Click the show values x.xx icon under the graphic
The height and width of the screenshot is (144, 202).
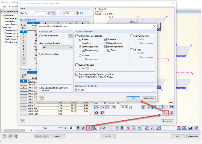click(x=108, y=107)
